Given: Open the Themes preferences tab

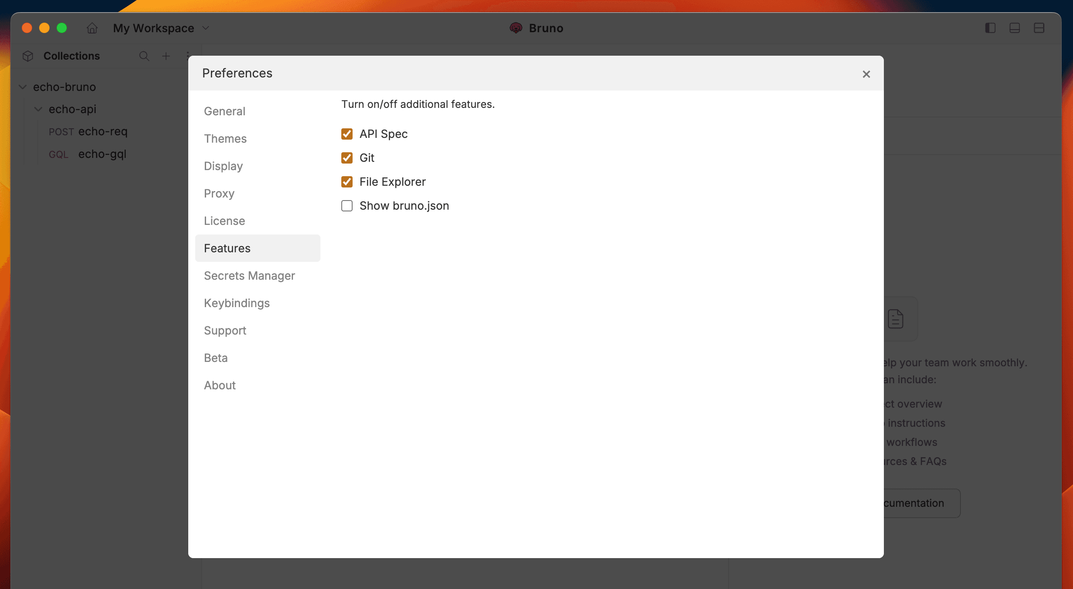Looking at the screenshot, I should (225, 139).
